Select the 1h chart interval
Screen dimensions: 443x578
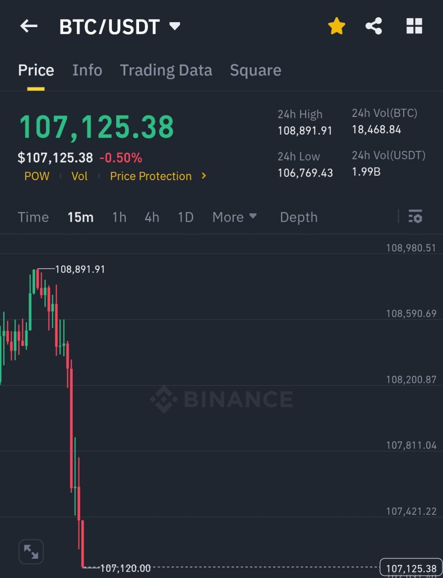[119, 217]
